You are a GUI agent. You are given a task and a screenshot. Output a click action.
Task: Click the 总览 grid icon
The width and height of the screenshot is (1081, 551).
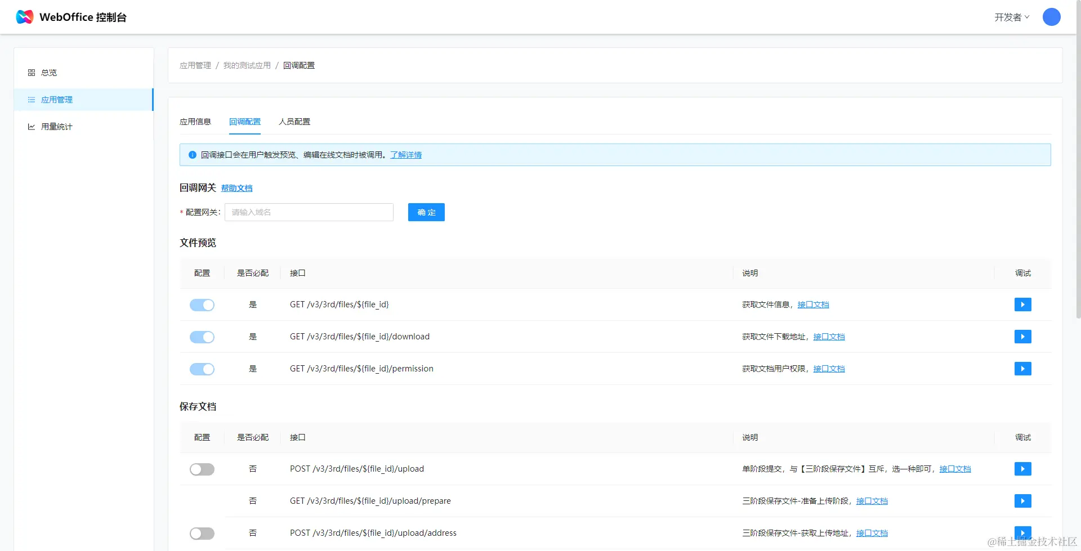click(32, 73)
